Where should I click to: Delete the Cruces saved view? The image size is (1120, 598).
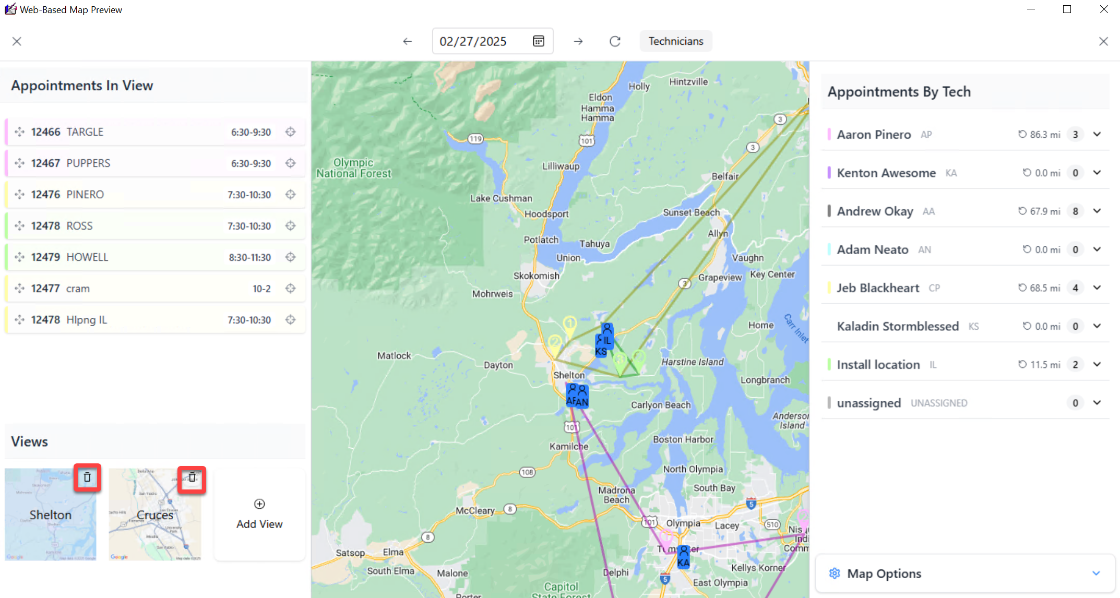(x=192, y=477)
